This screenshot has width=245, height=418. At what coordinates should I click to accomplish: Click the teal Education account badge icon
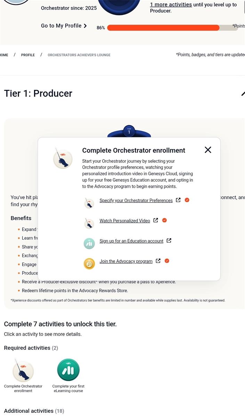click(x=89, y=243)
